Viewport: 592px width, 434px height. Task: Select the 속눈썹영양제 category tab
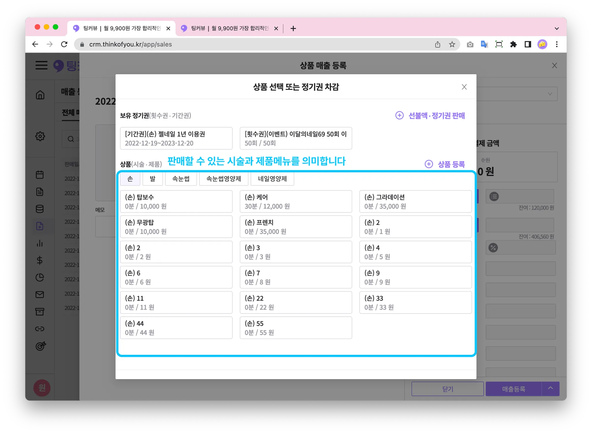pos(223,179)
